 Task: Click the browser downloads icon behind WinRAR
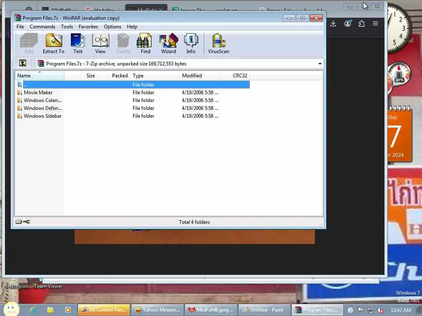[333, 23]
